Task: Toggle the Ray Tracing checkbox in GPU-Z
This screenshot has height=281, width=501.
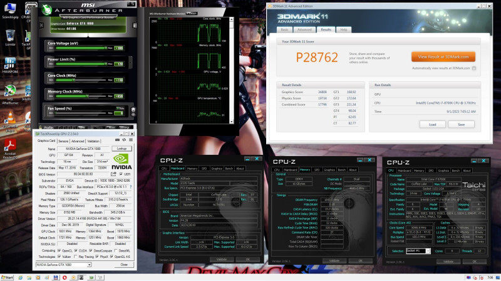Action: click(x=76, y=257)
